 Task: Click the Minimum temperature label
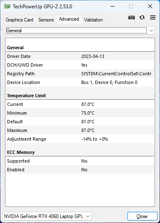(17, 113)
